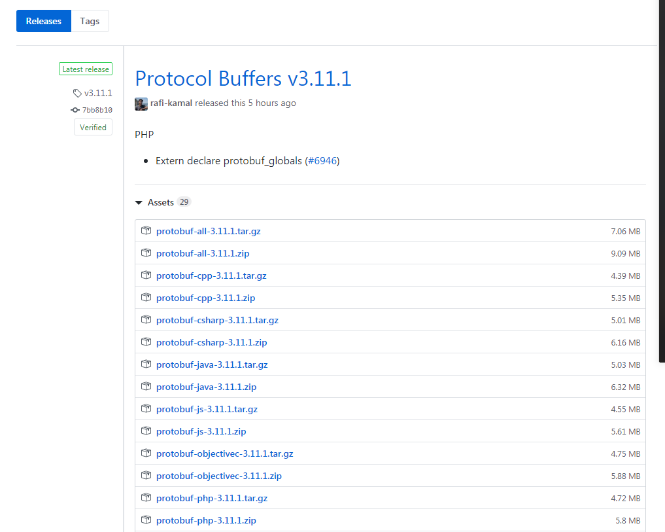Click package icon for protobuf-cpp-3.11.1.tar.gz

pyautogui.click(x=146, y=275)
